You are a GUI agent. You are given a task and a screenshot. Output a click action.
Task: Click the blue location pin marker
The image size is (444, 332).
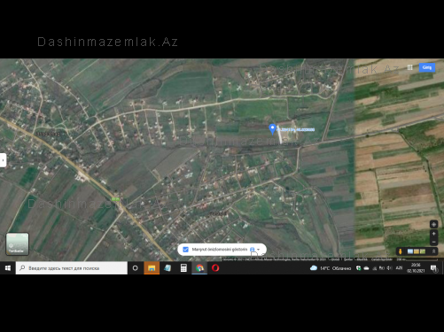click(x=272, y=129)
